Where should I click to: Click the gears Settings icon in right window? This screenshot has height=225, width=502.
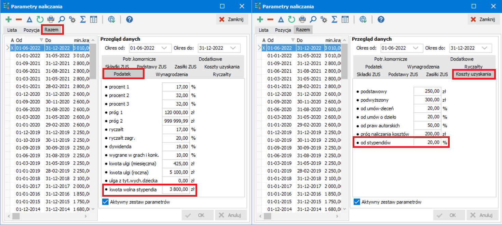[x=324, y=19]
